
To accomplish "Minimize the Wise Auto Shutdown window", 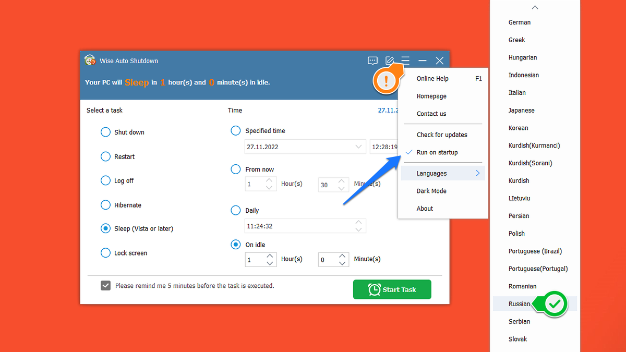I will click(x=423, y=60).
